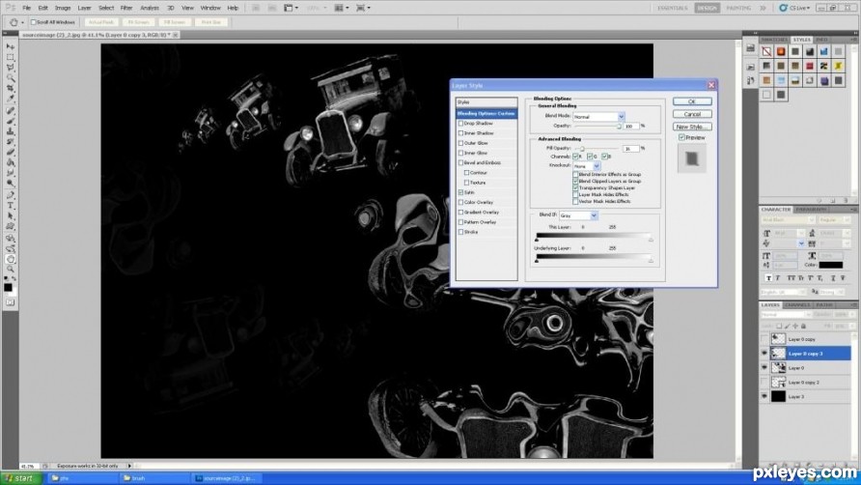Image resolution: width=861 pixels, height=485 pixels.
Task: Click Cancel in Layer Style dialog
Action: pyautogui.click(x=692, y=114)
